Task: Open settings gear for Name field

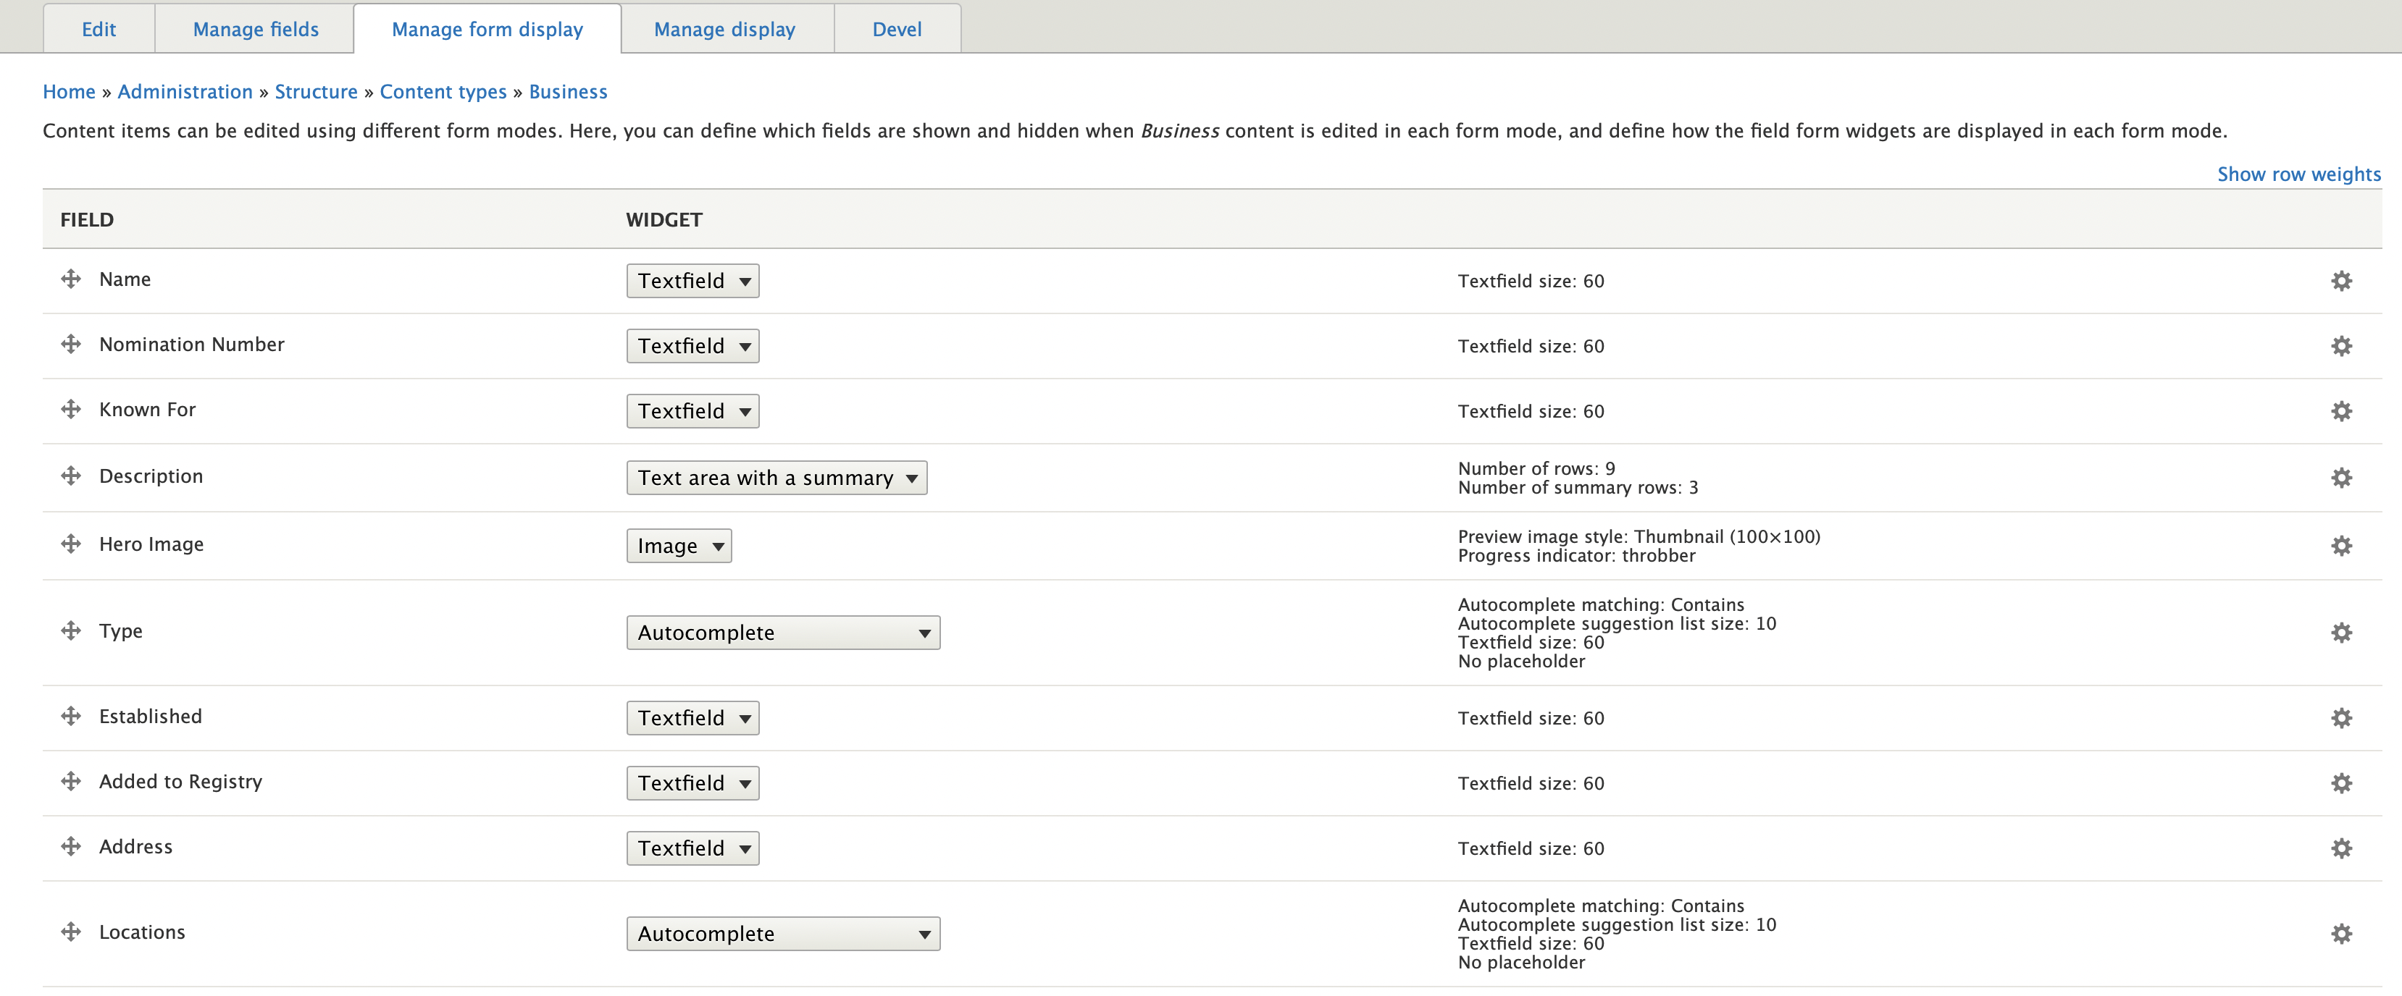Action: coord(2340,280)
